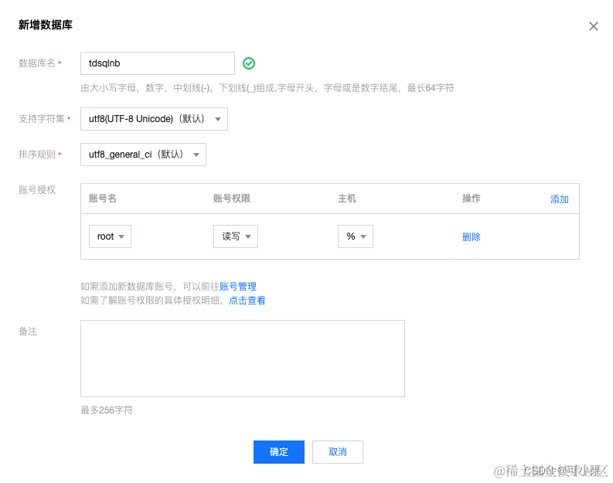613x483 pixels.
Task: Click the 数据库名 field label
Action: (37, 63)
